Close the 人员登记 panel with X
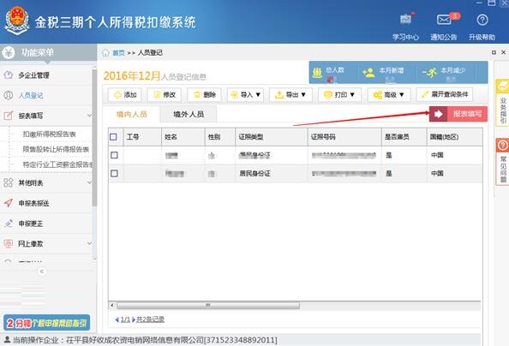This screenshot has height=346, width=509. [x=504, y=52]
